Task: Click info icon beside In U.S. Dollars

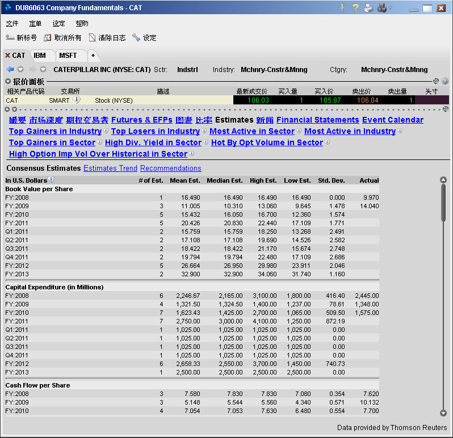Action: [x=51, y=180]
